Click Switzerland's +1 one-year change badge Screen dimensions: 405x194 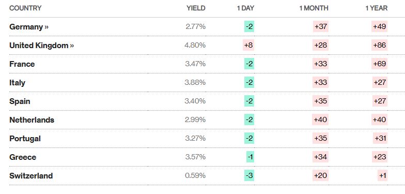pos(382,176)
